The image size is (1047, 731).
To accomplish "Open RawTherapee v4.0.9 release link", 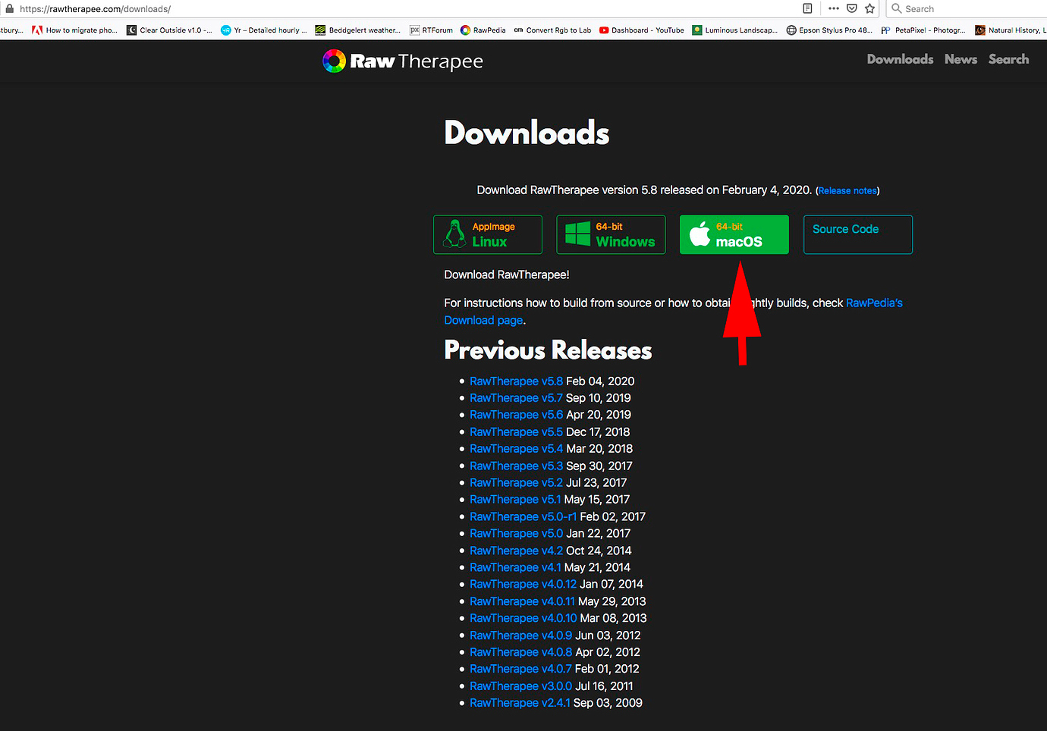I will tap(520, 636).
